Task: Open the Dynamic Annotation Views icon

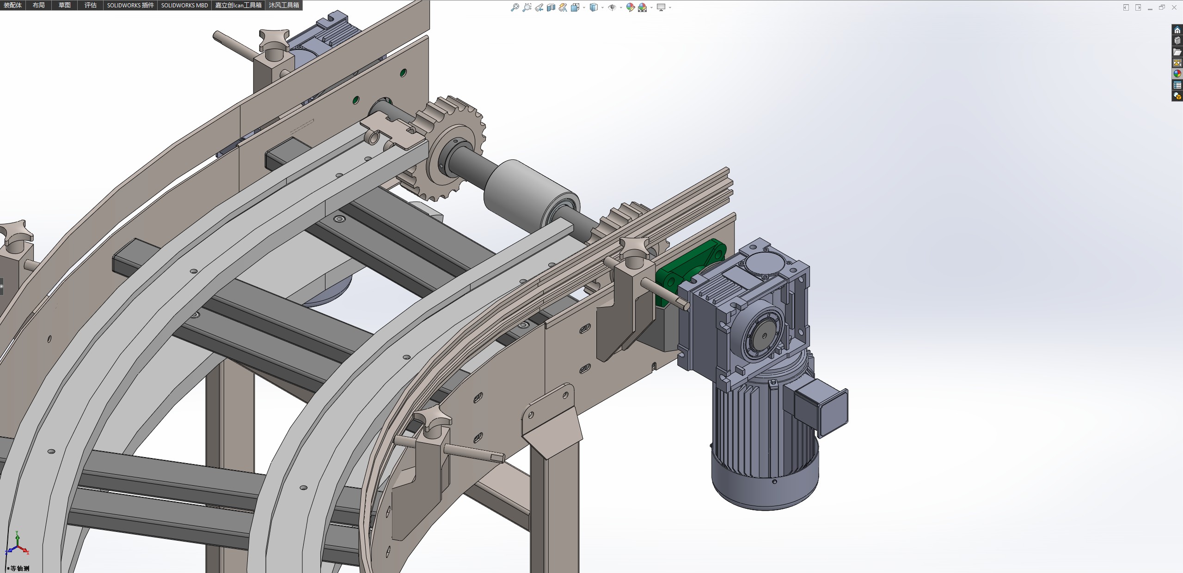Action: 563,7
